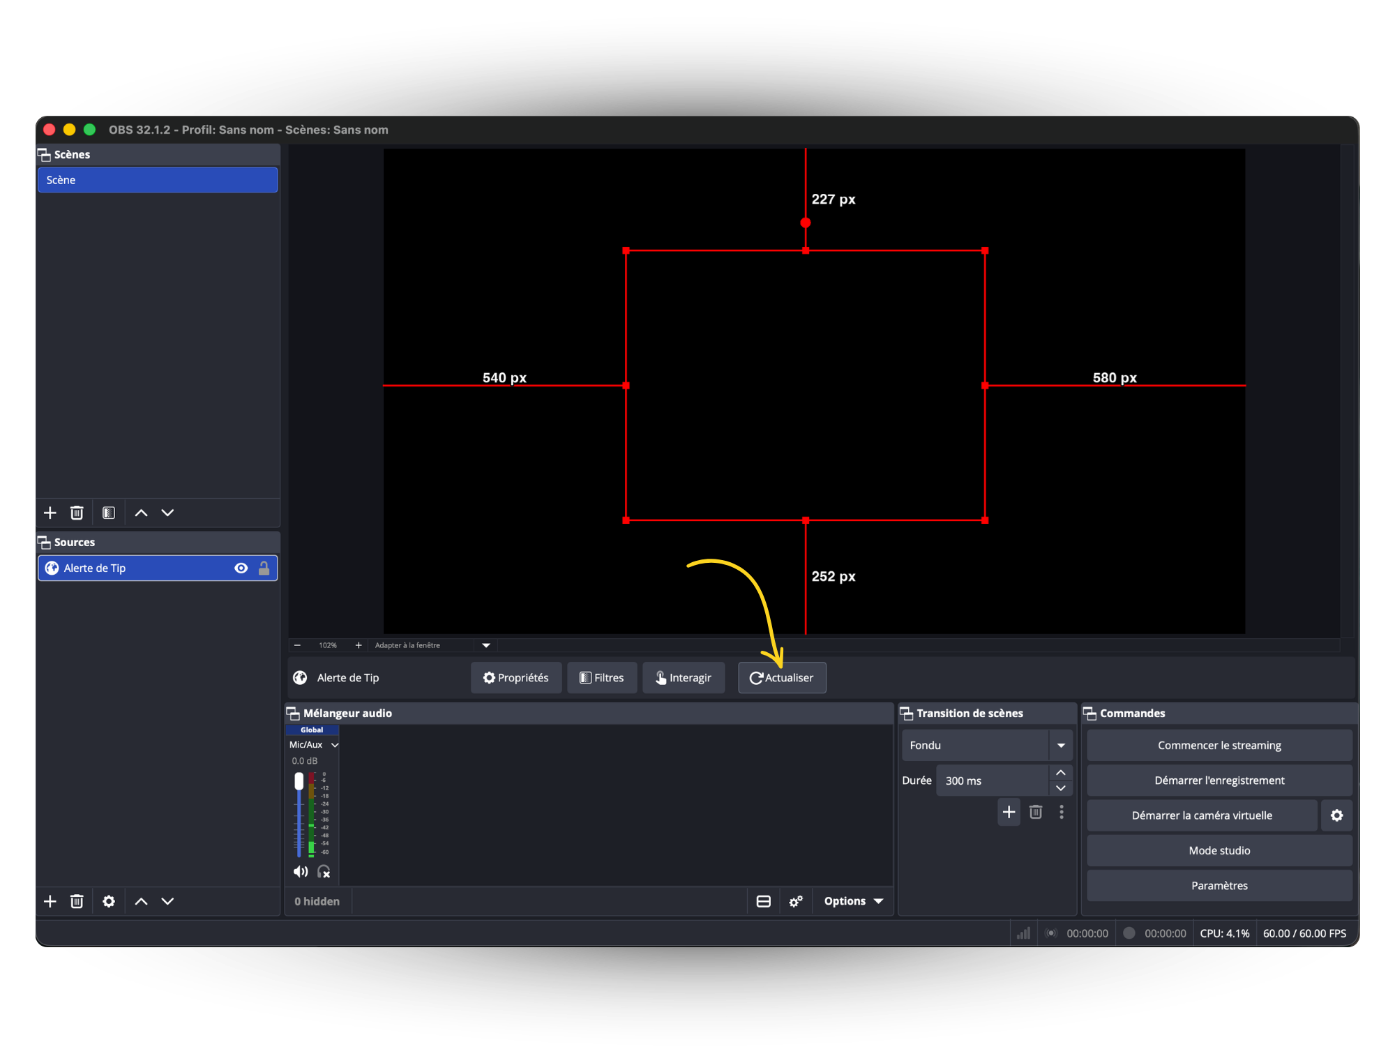Viewport: 1395px width, 1063px height.
Task: Click the Scènes dock icon
Action: click(44, 155)
